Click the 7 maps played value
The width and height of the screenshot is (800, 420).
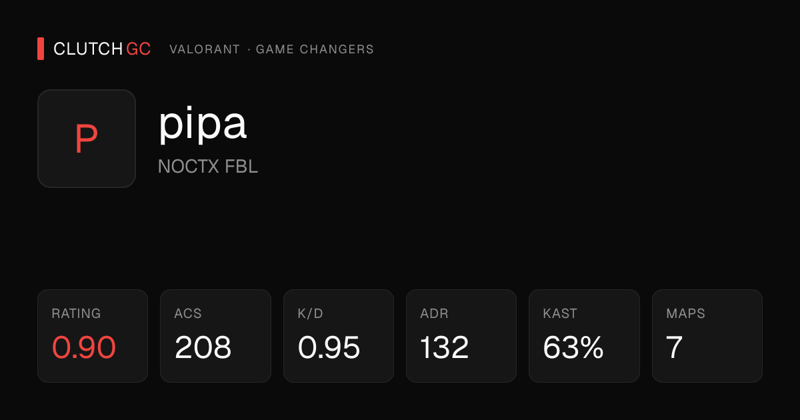coord(674,347)
